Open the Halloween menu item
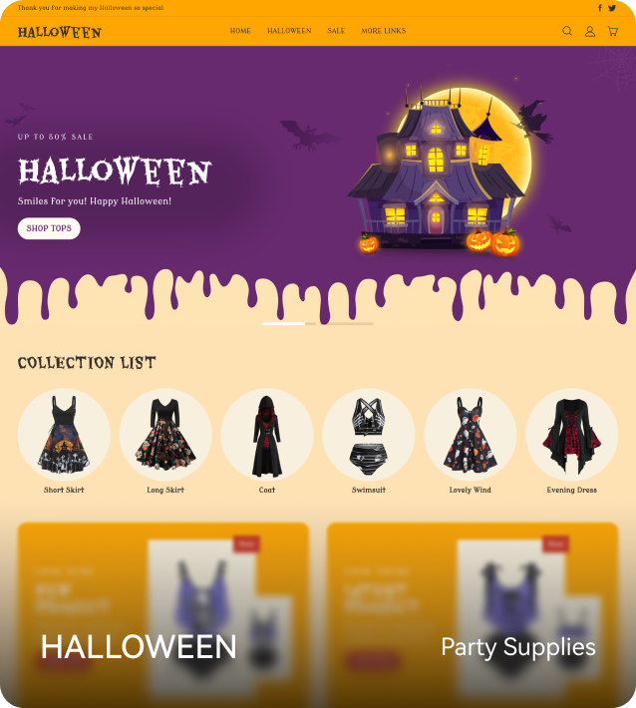Viewport: 636px width, 708px height. pyautogui.click(x=289, y=31)
